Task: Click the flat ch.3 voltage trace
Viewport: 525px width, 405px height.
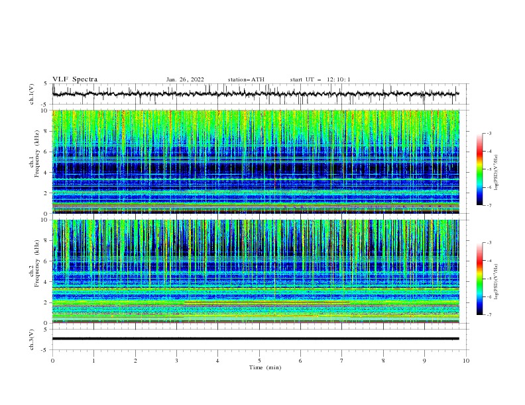Action: pos(255,339)
